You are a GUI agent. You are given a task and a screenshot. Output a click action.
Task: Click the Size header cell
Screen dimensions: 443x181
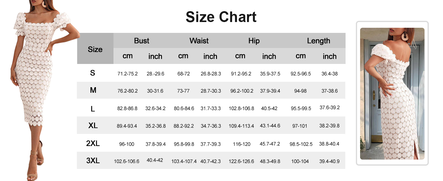tap(95, 49)
